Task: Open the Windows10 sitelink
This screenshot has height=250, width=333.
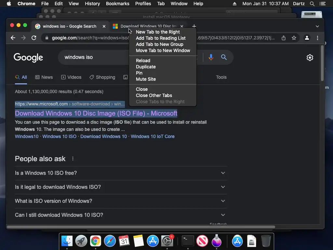Action: pos(27,136)
